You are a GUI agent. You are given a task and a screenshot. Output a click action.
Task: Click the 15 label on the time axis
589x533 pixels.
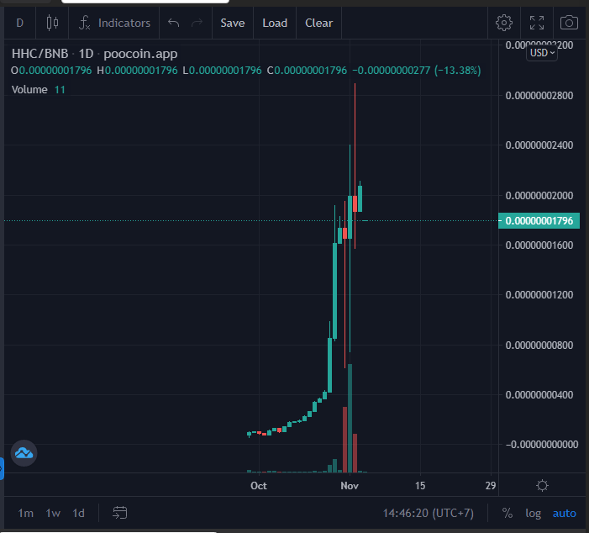point(420,486)
